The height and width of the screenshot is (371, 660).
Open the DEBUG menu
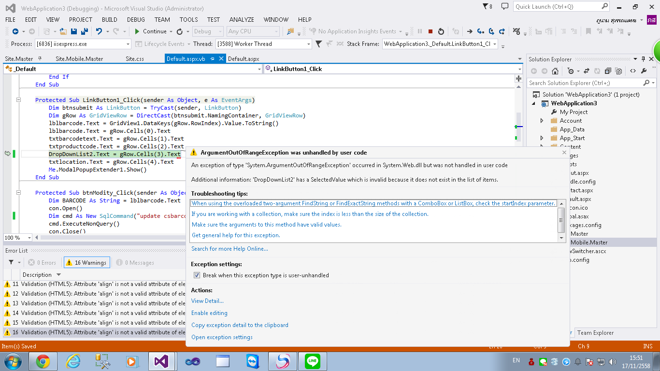pyautogui.click(x=136, y=20)
